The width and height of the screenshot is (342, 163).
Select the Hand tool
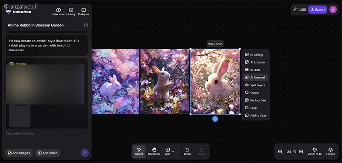coord(154,151)
